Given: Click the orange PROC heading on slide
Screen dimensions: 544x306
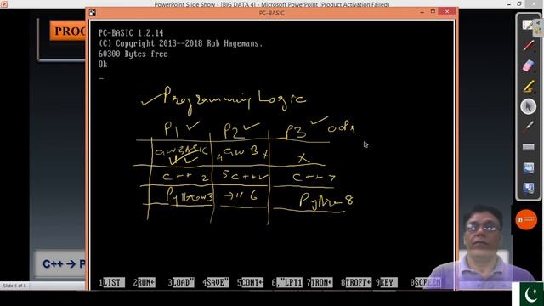Looking at the screenshot, I should tap(68, 31).
